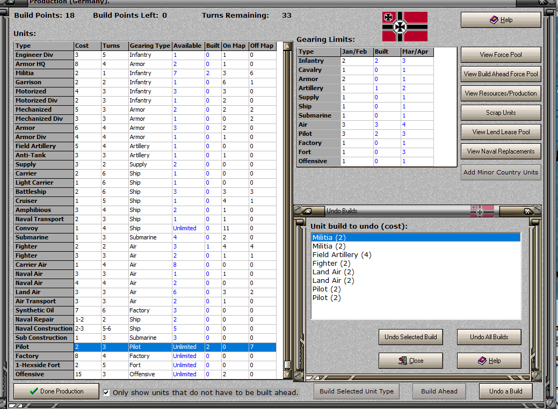The width and height of the screenshot is (558, 409).
Task: Click the Available column header
Action: [x=187, y=46]
